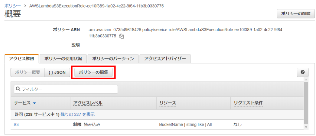Open the アクセスアドバイザー tab

[x=165, y=59]
